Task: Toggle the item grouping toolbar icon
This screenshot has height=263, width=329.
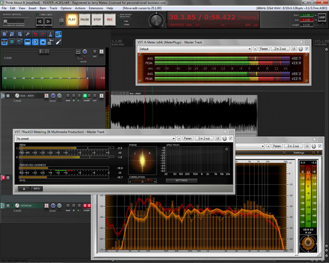Action: [x=5, y=42]
